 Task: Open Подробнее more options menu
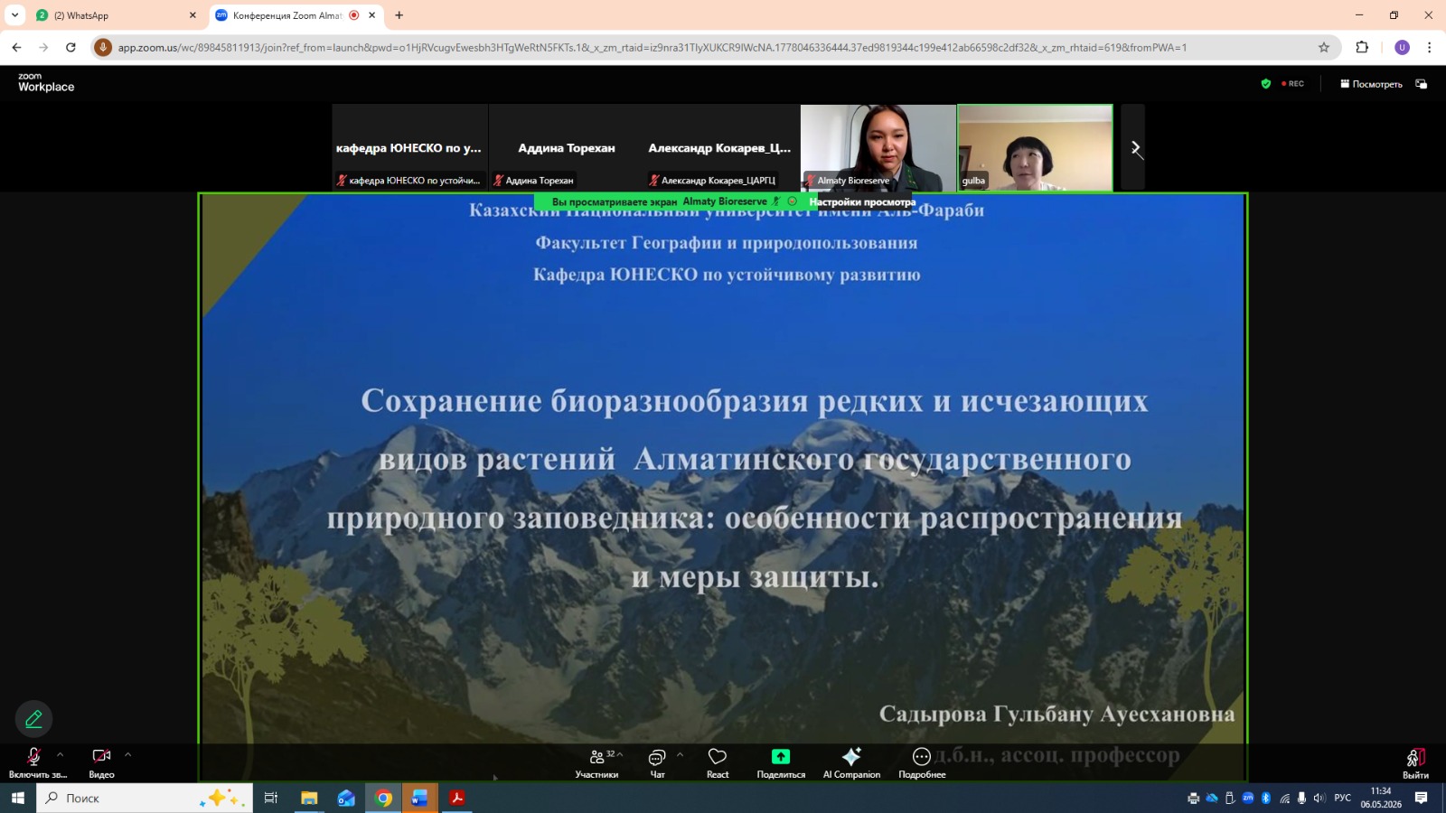(922, 762)
